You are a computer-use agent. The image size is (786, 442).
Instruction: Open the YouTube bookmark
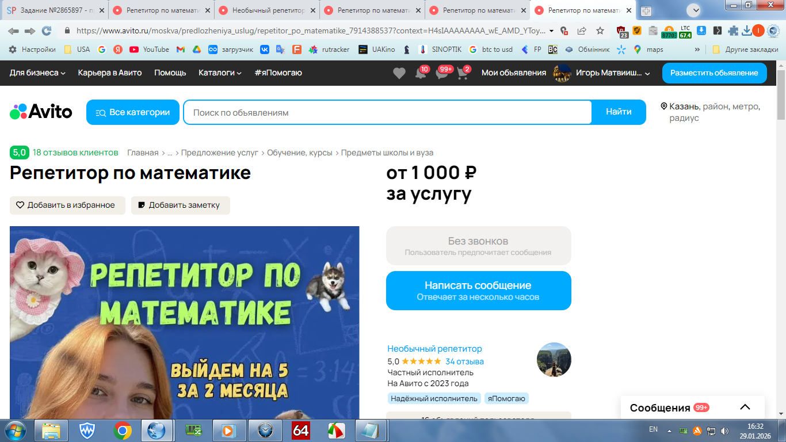[150, 49]
